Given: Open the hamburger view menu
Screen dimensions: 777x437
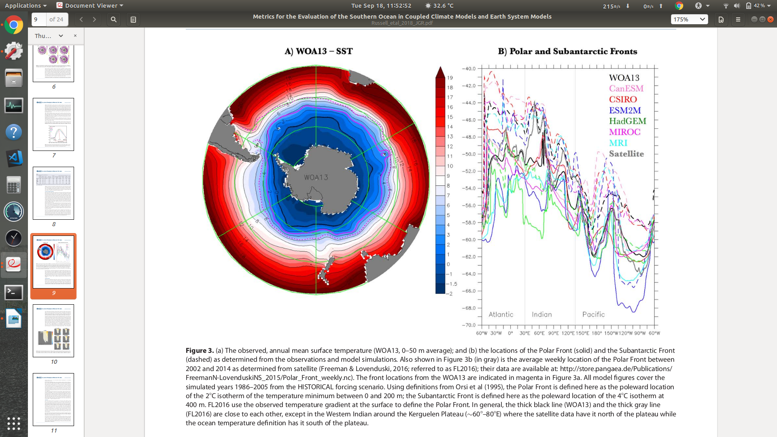Looking at the screenshot, I should [x=738, y=19].
